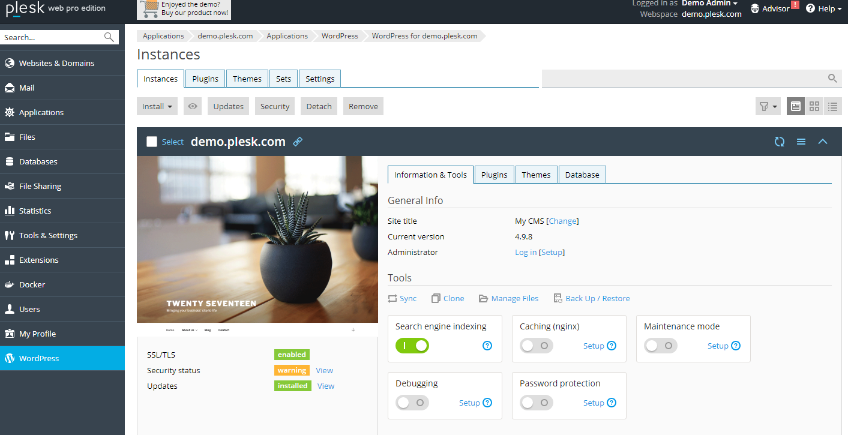Click the shopping cart demo banner icon
This screenshot has width=848, height=435.
148,8
